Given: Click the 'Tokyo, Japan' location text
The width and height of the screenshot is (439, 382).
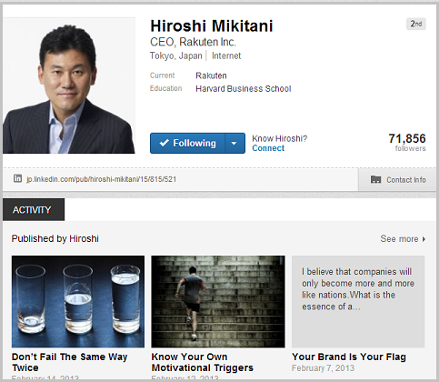Looking at the screenshot, I should pos(176,55).
